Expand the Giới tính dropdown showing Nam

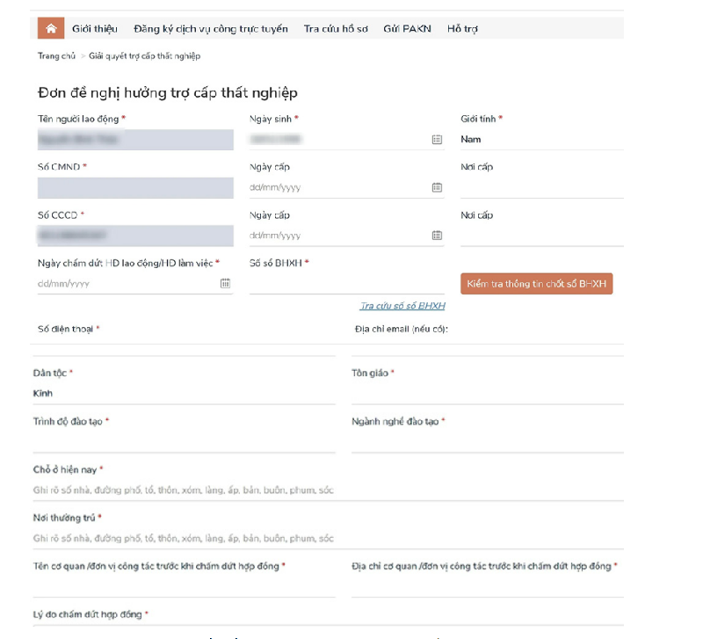(x=540, y=140)
